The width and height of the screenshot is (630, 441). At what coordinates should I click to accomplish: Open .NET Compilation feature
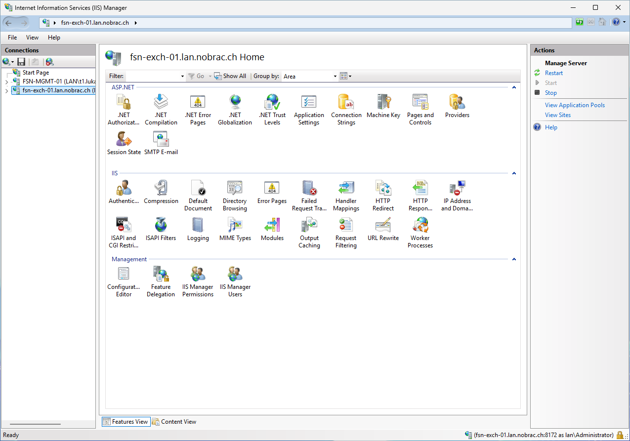tap(161, 110)
